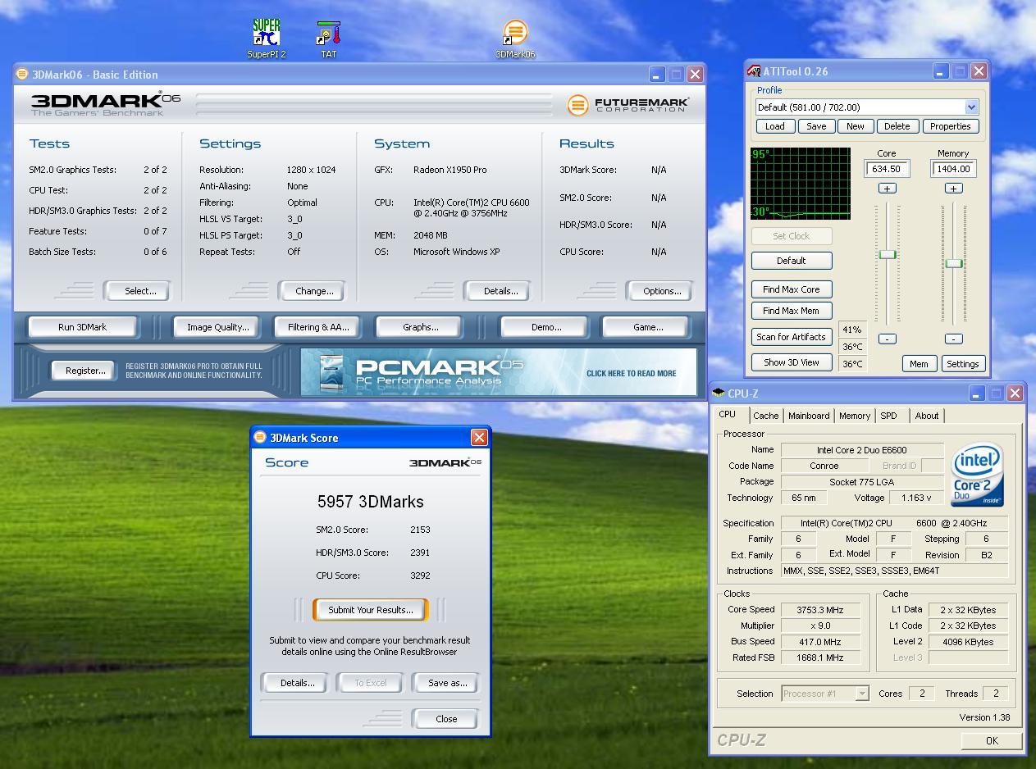Screen dimensions: 1036x769
Task: Click the CPU-Z title bar icon
Action: pos(719,394)
